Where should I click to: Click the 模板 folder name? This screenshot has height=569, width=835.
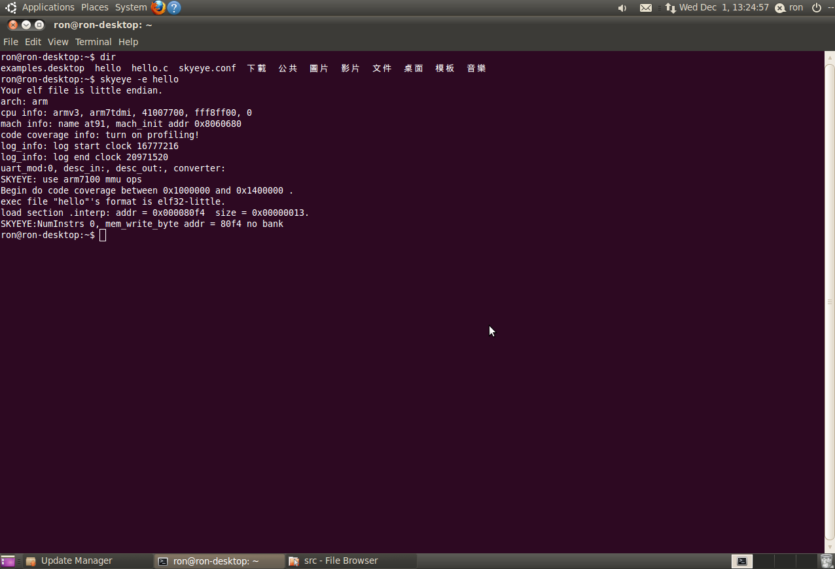tap(445, 68)
